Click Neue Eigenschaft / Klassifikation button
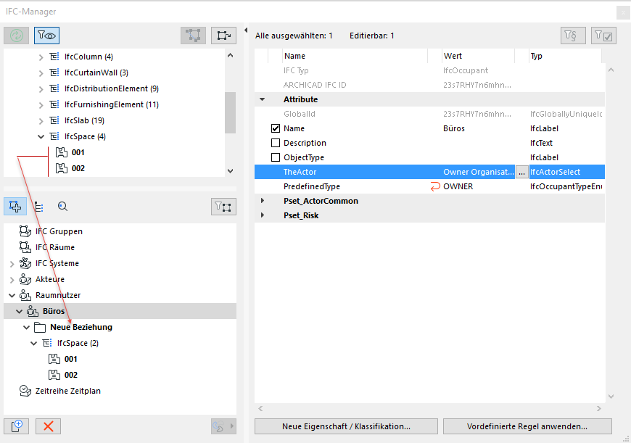Screen dimensions: 631x443 (346, 426)
